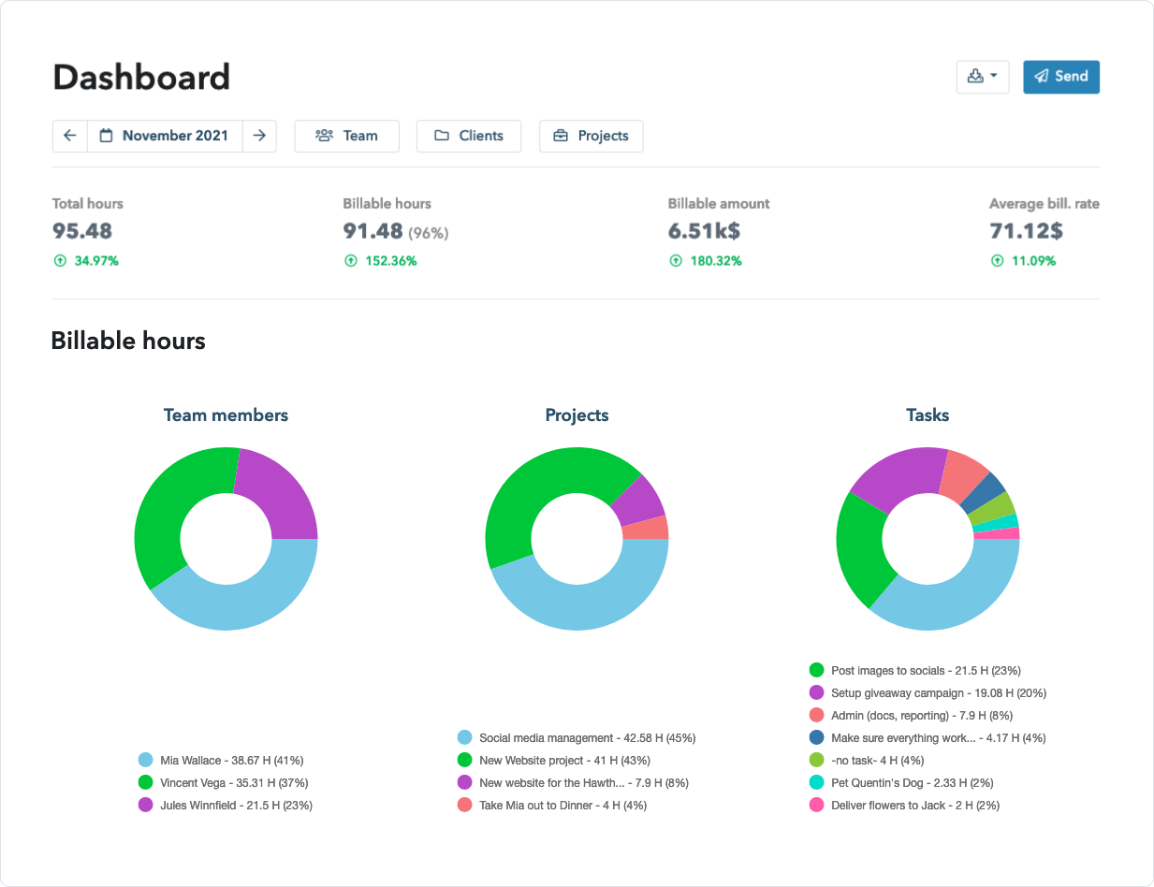Click the Dashboard heading
The image size is (1154, 887).
(140, 77)
